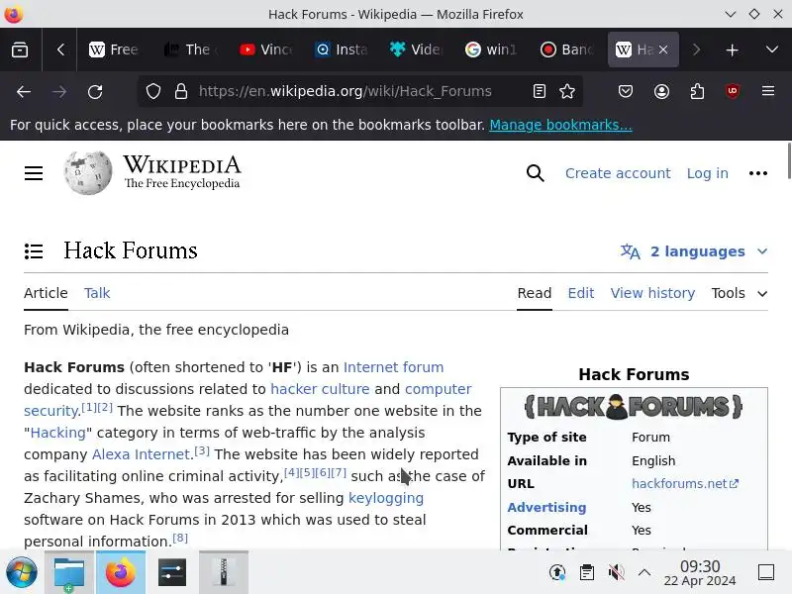Open file manager from taskbar

[x=69, y=573]
